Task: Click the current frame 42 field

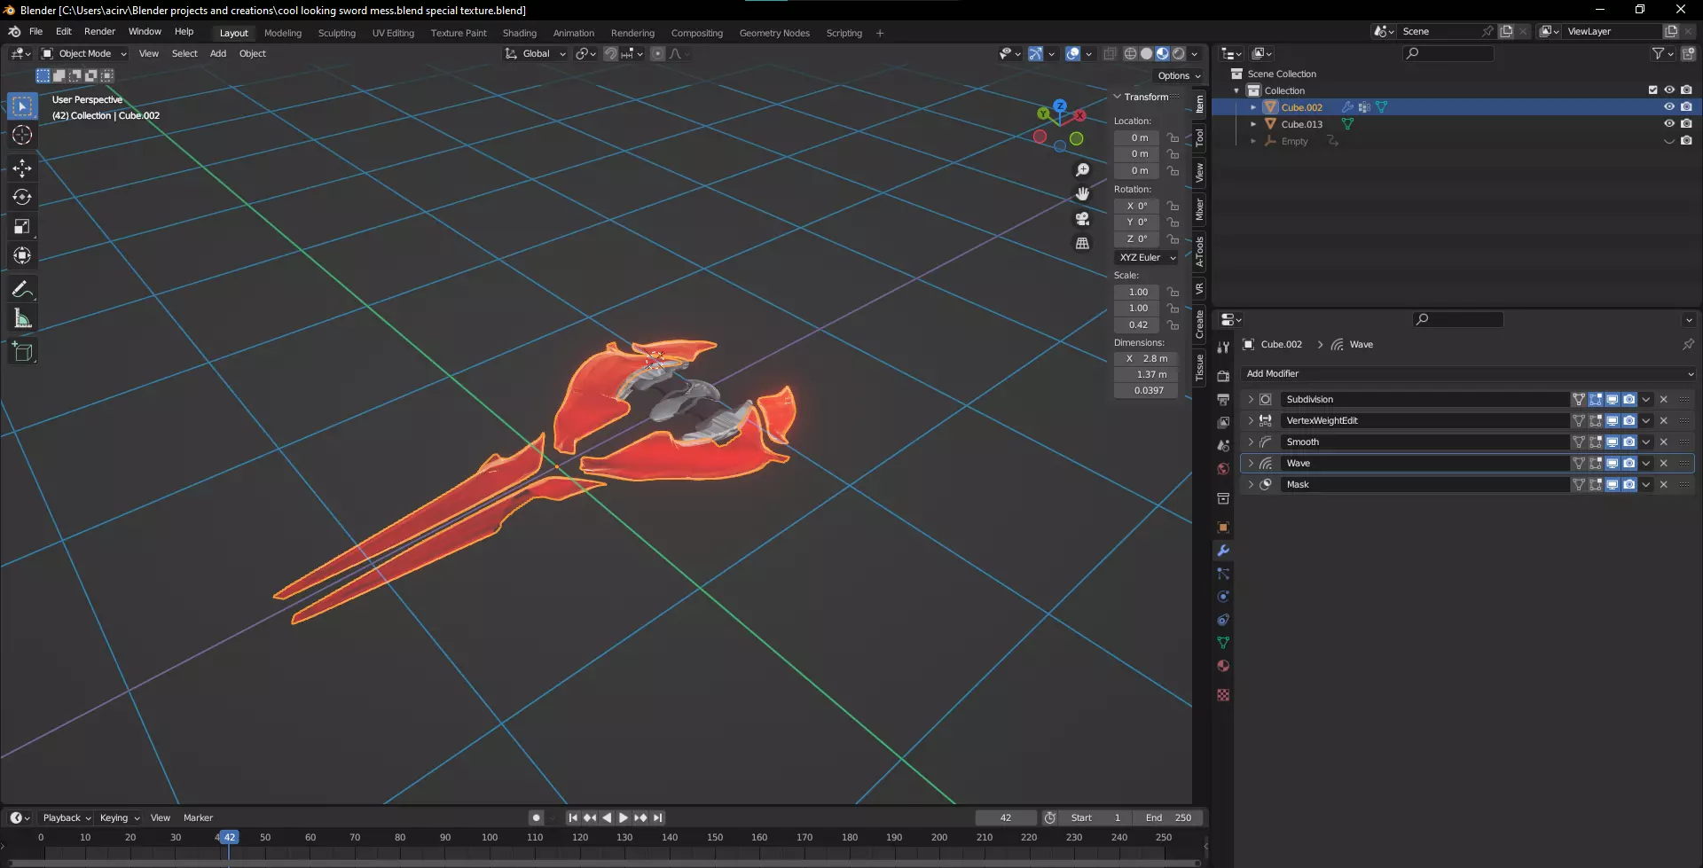Action: point(1006,817)
